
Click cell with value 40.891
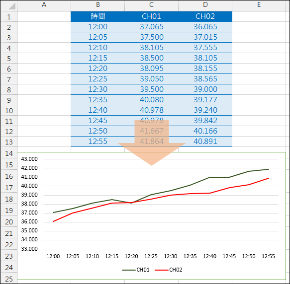click(x=205, y=142)
